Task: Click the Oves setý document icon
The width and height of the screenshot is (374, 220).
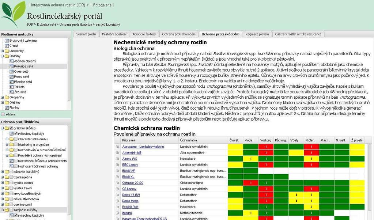Action: (x=11, y=72)
